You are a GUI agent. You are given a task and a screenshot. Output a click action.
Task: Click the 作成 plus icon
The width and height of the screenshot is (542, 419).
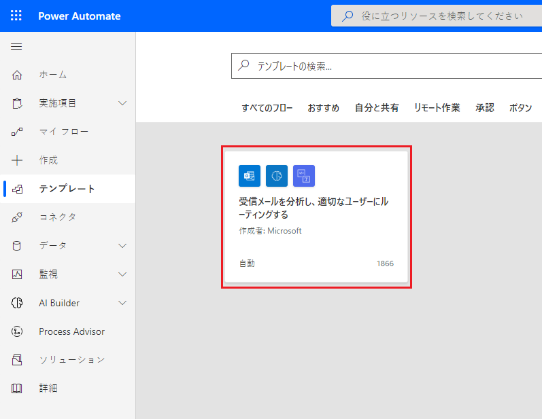17,160
